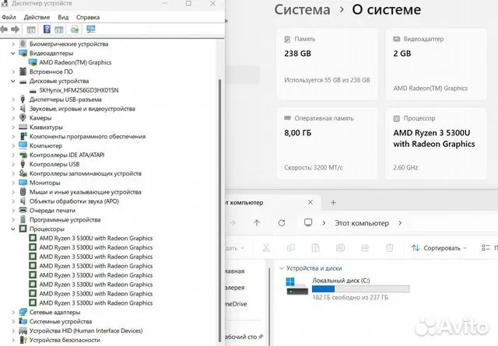
Task: Click the Scan for hardware changes monitor icon
Action: [91, 30]
